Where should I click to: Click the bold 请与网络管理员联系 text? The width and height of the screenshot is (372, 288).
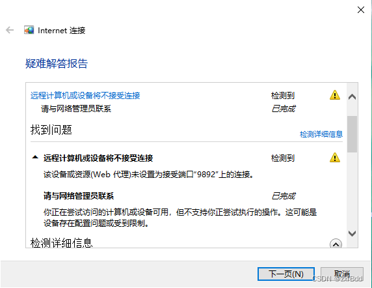(x=79, y=196)
